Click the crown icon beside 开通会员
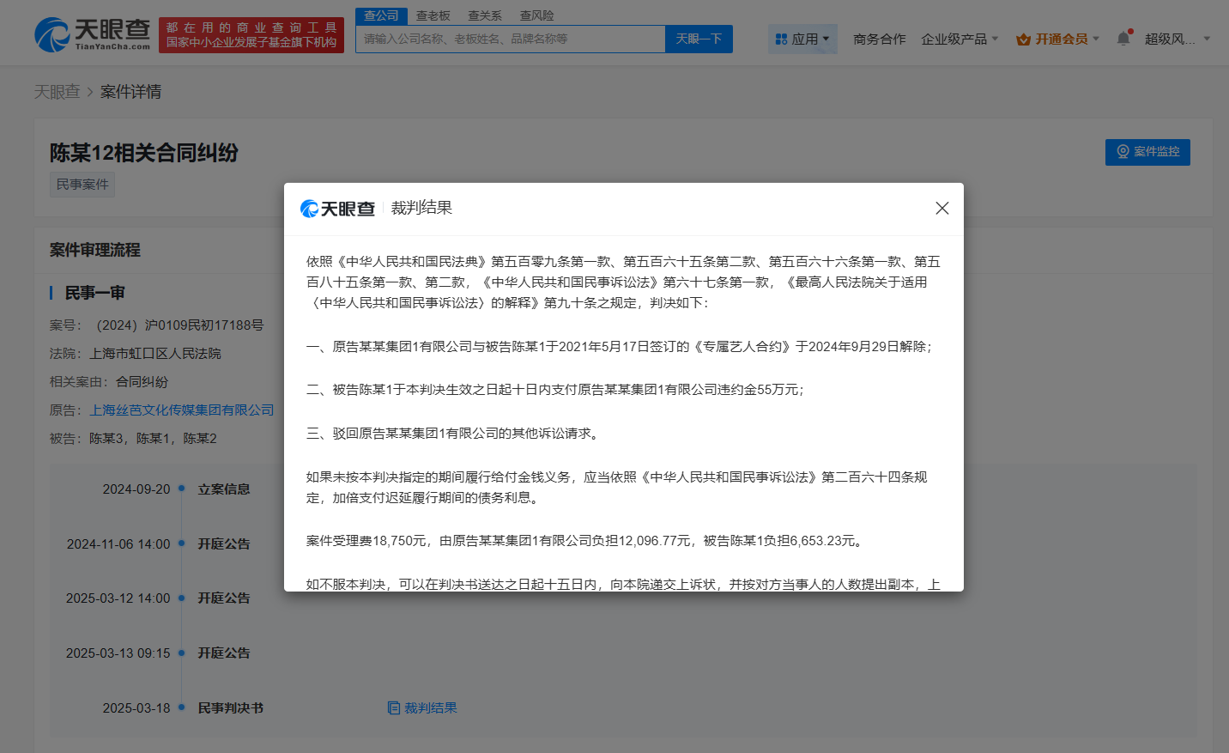Screen dimensions: 1229x753 (1021, 39)
